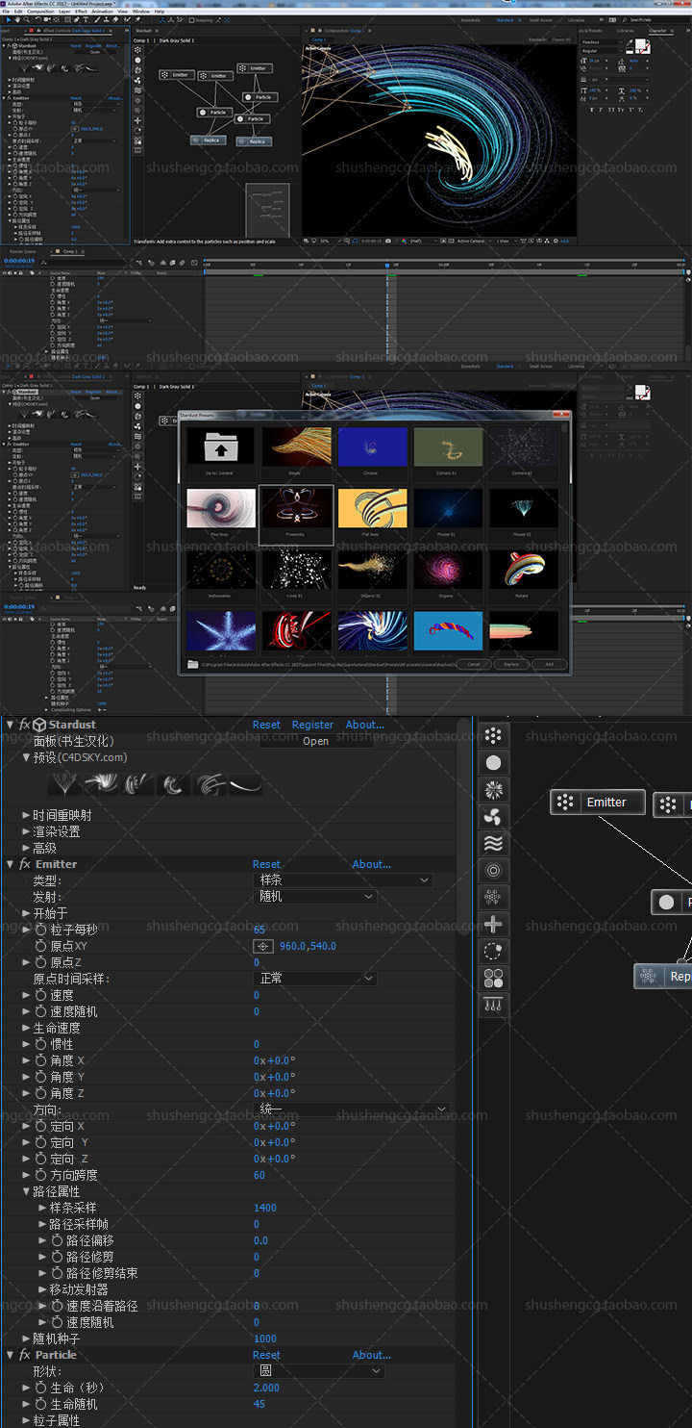Enable stopwatch for 惯性 in enlarged panel
The height and width of the screenshot is (1428, 692).
point(40,1044)
